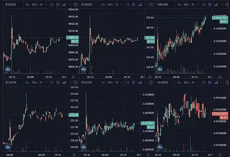Open chart settings gear in ETHUSD panel

150,77
